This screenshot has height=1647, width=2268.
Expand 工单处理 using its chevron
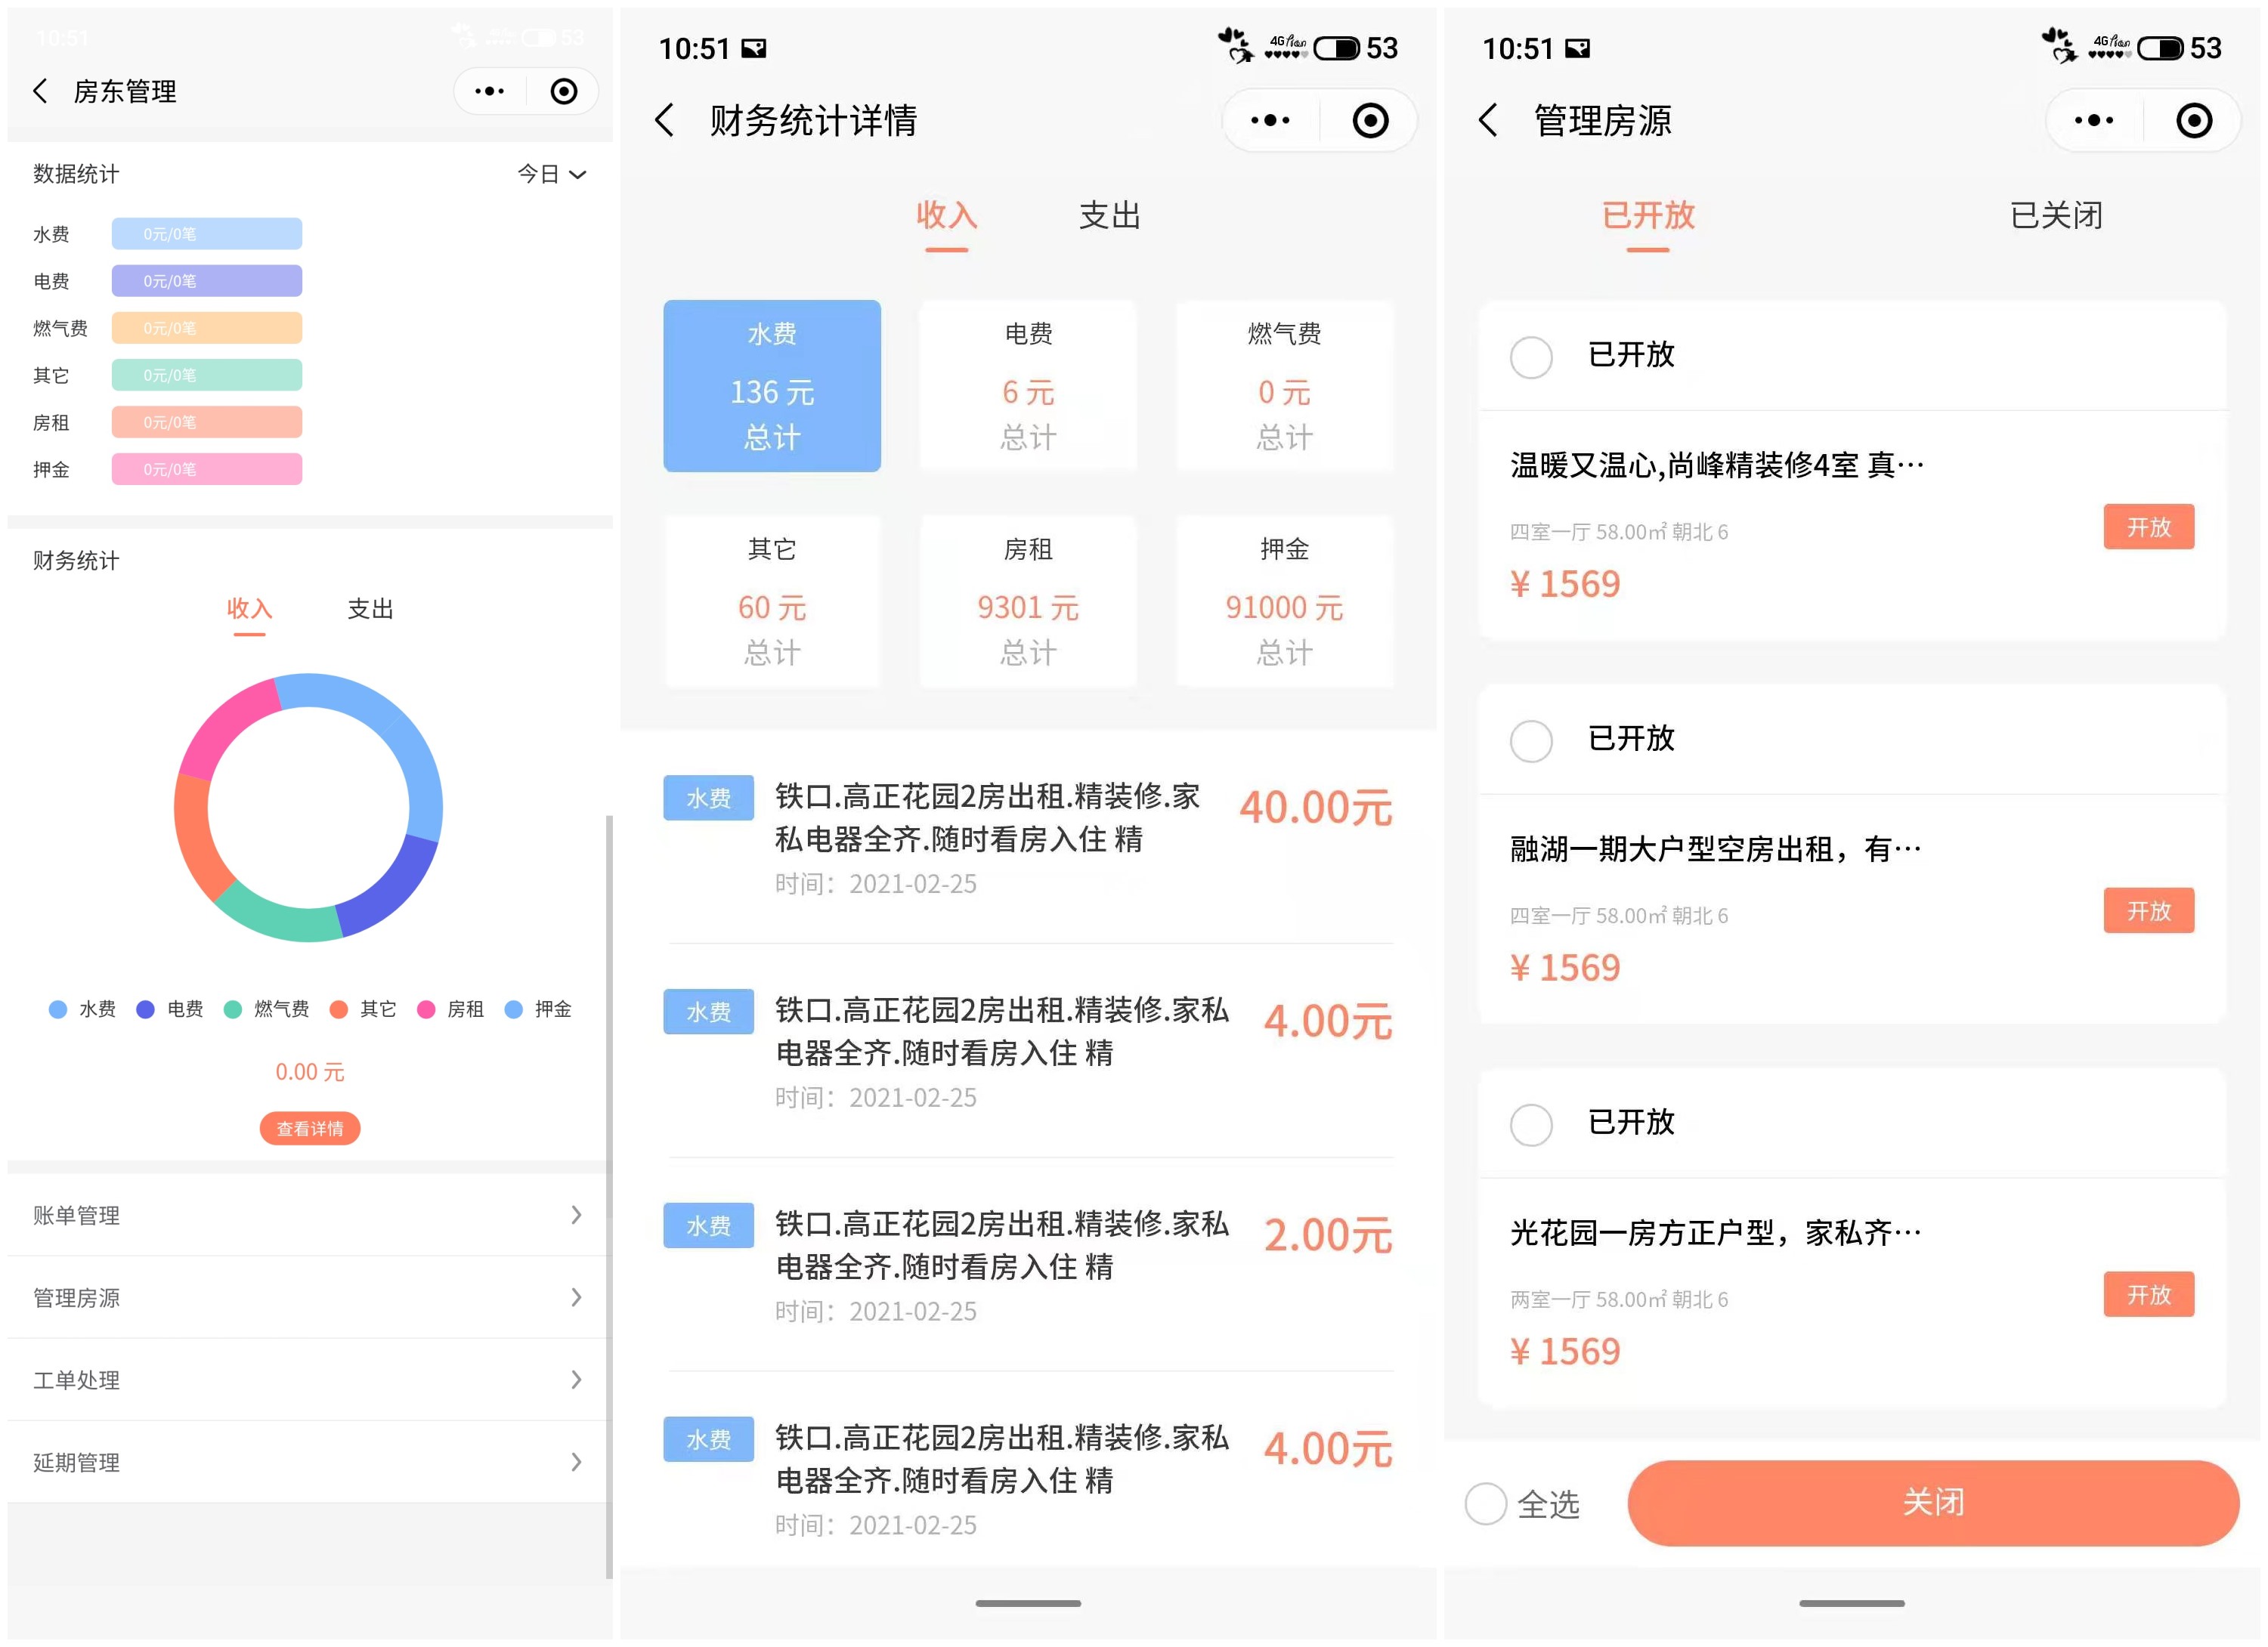click(576, 1379)
